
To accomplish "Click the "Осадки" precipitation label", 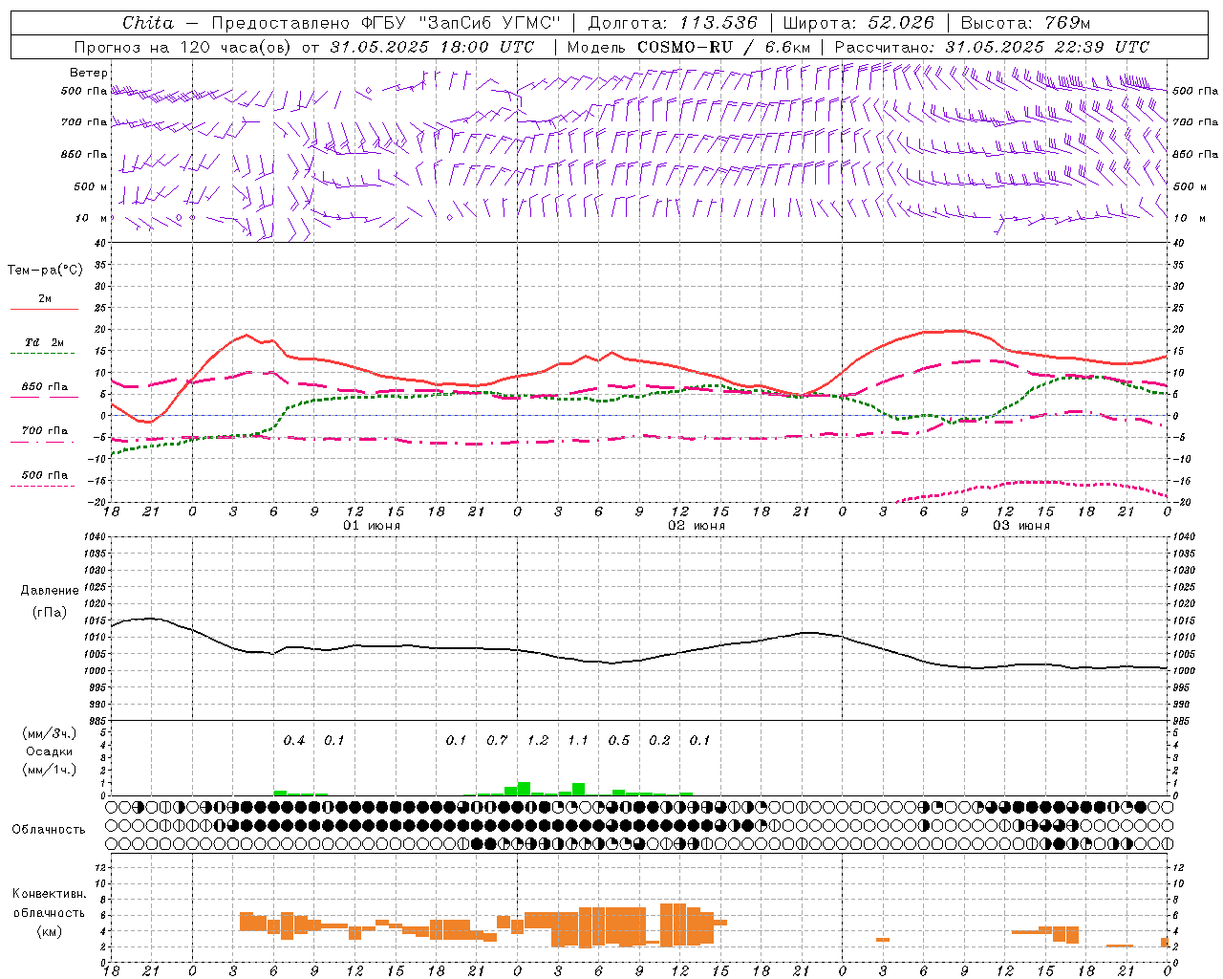I will [49, 752].
